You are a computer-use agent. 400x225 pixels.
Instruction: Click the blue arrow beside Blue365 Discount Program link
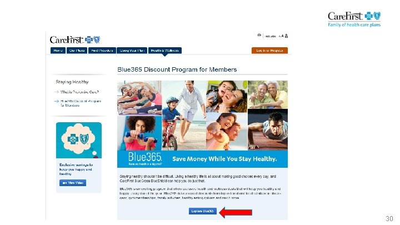[57, 101]
